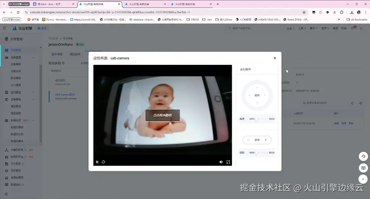Toggle play/pause on the live camera video
370x199 pixels.
pyautogui.click(x=97, y=162)
